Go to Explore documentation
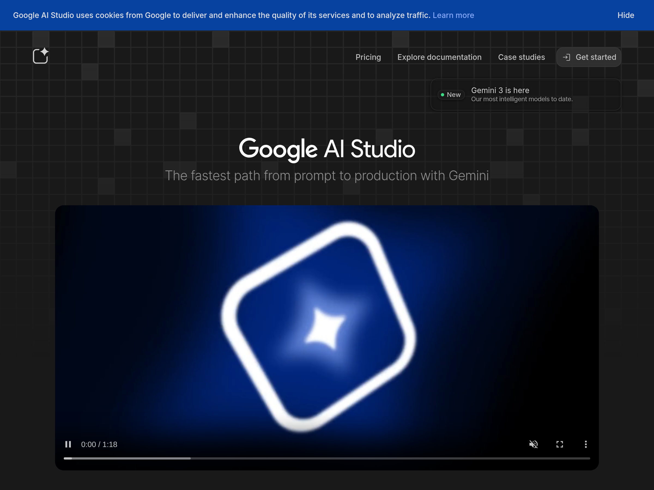The image size is (654, 490). tap(439, 57)
